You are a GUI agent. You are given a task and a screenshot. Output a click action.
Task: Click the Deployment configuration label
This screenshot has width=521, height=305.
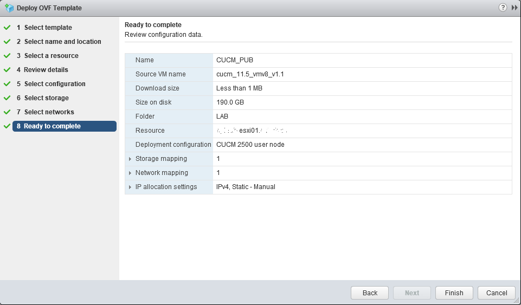pos(173,145)
